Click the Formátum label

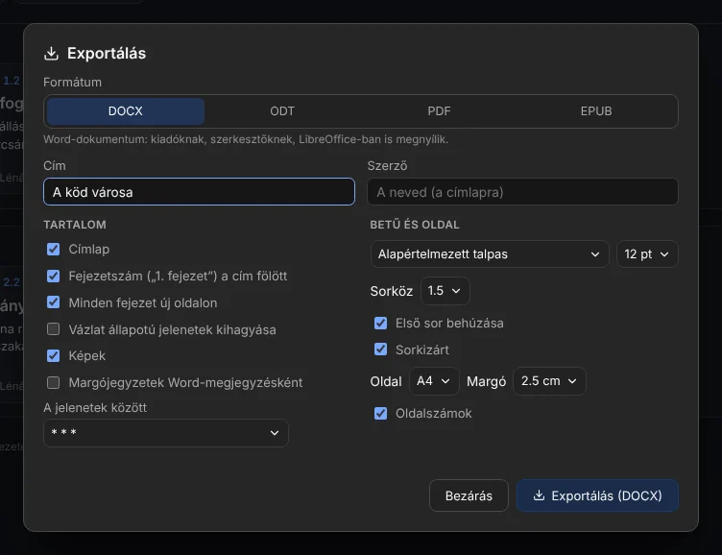coord(72,82)
